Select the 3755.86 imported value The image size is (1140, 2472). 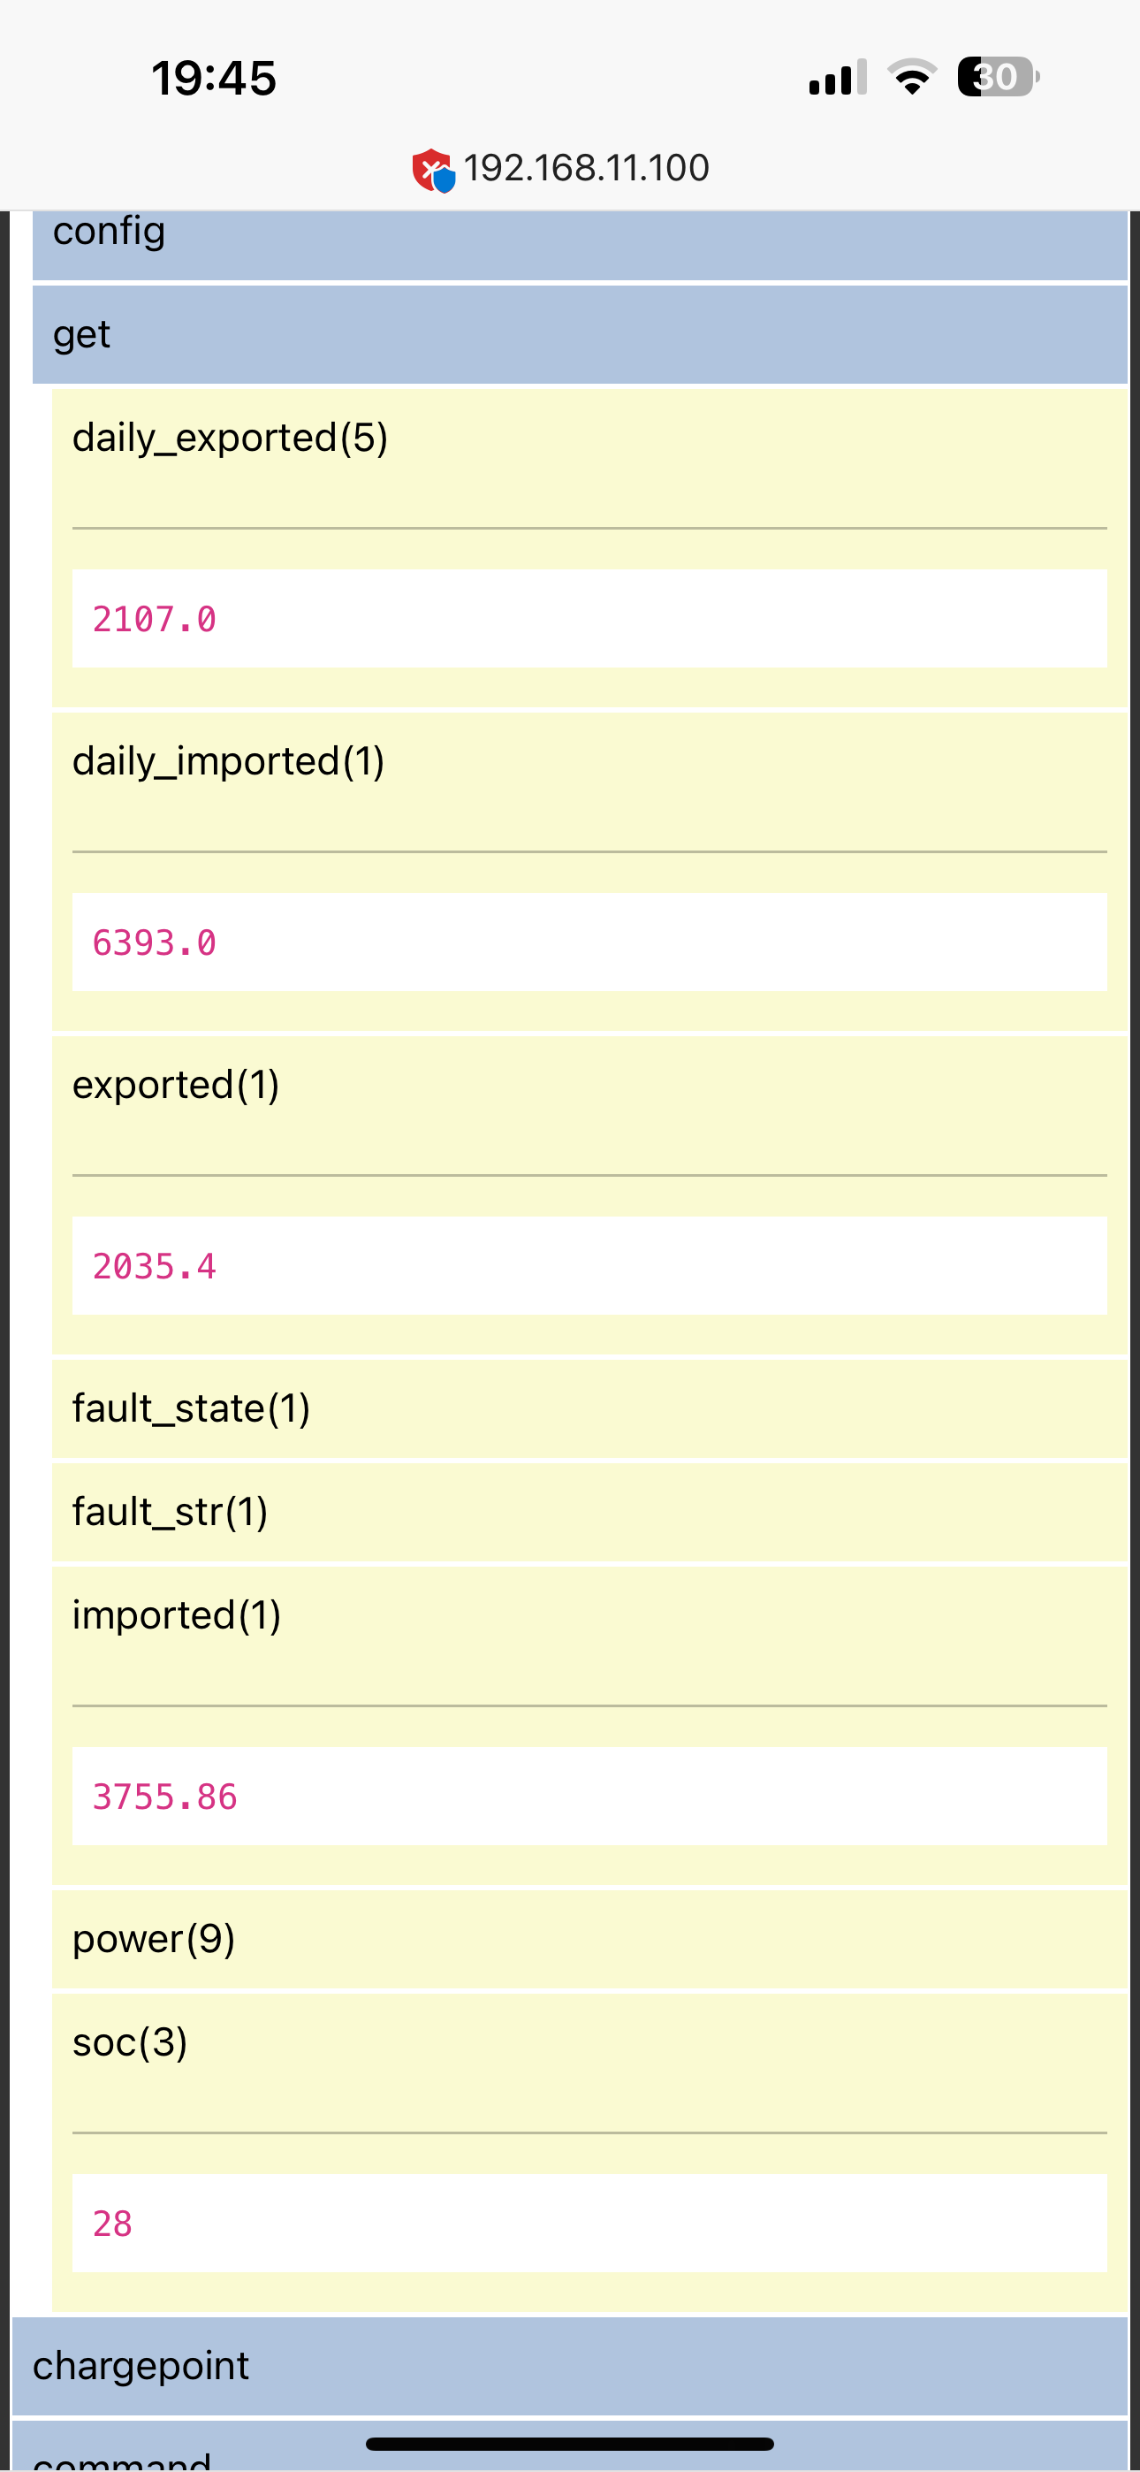[x=165, y=1797]
